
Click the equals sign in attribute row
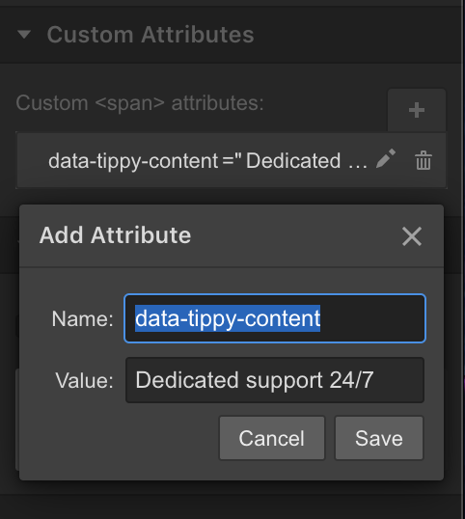228,161
